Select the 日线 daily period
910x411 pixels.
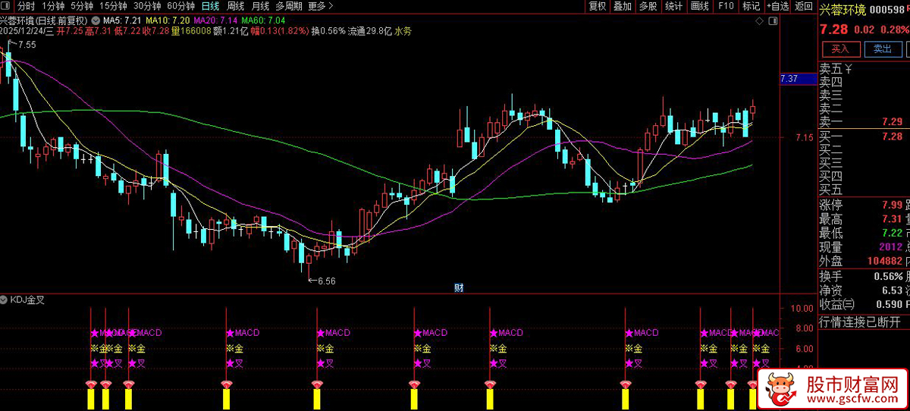click(209, 6)
